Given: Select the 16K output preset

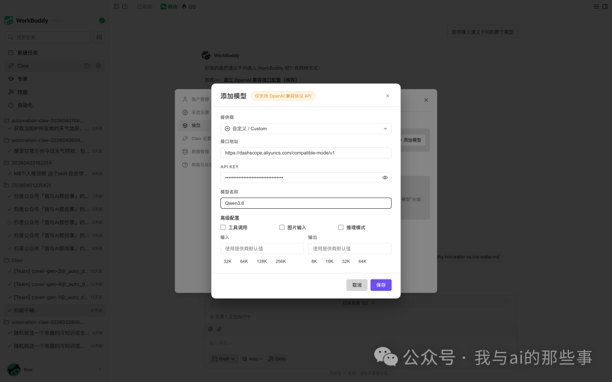Looking at the screenshot, I should [x=329, y=261].
